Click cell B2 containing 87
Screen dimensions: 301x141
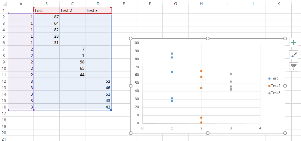coord(47,17)
